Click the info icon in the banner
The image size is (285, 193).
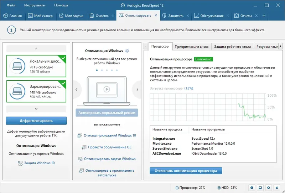pyautogui.click(x=11, y=30)
